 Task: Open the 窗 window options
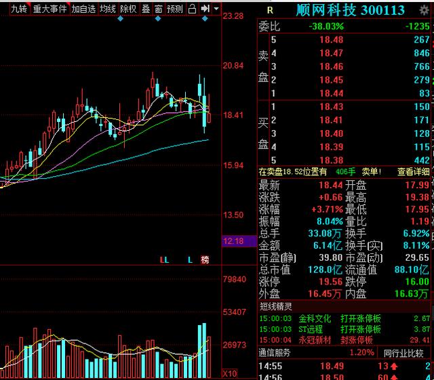pyautogui.click(x=158, y=9)
